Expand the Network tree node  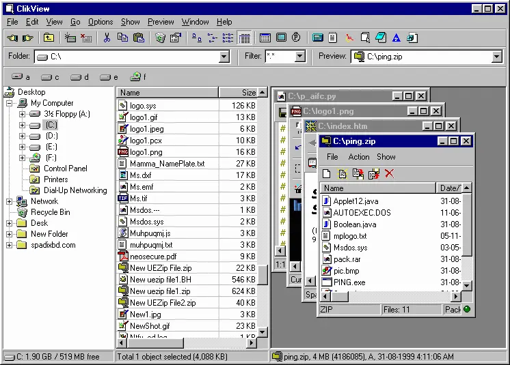coord(10,201)
